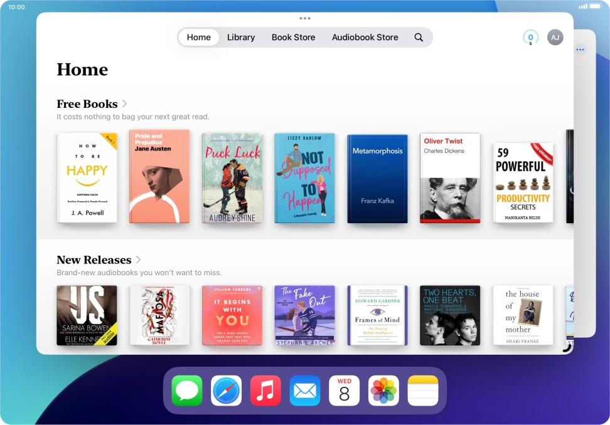Expand the Free Books section
The width and height of the screenshot is (610, 425).
[124, 103]
